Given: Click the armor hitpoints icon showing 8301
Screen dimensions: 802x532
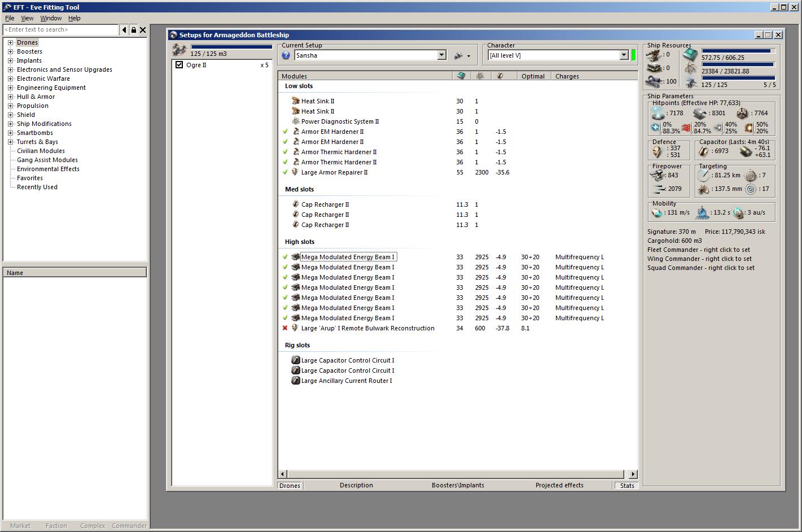Looking at the screenshot, I should point(700,113).
